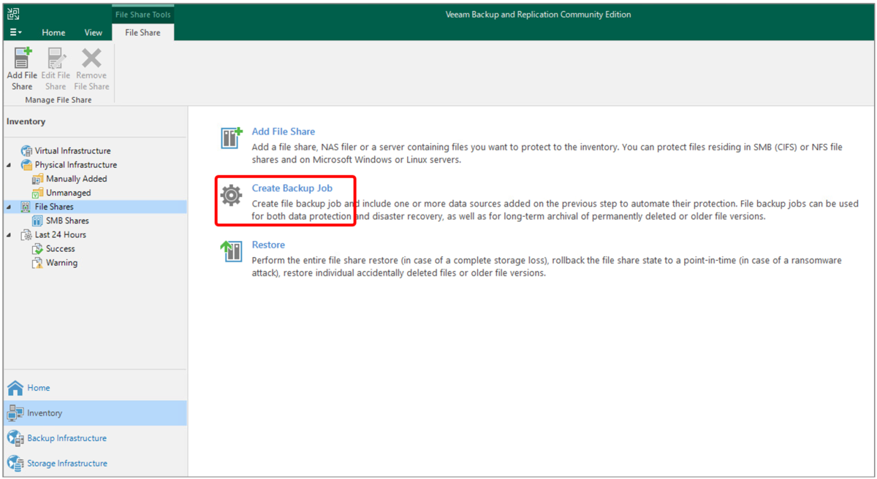877x479 pixels.
Task: Click the Last 24 Hours clock icon
Action: 26,235
